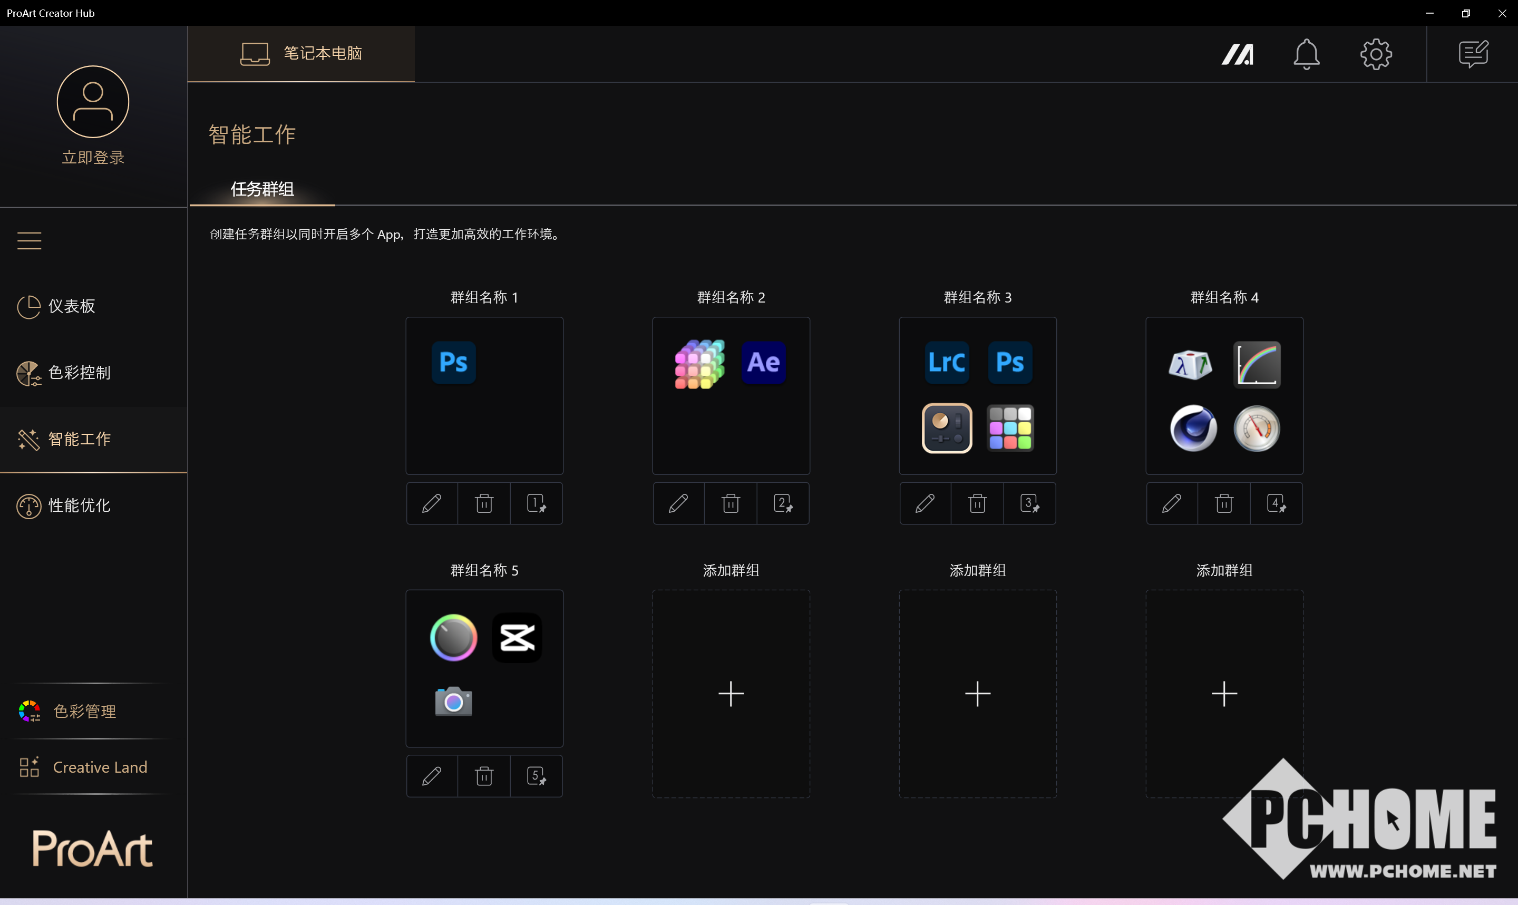This screenshot has height=905, width=1518.
Task: Add a group in the last empty slot
Action: [x=1224, y=694]
